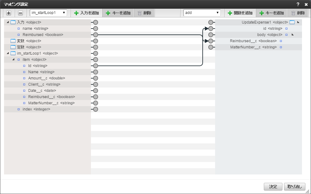Click the right キーを追加 button
Viewport: 311px width, 194px height.
click(x=272, y=13)
